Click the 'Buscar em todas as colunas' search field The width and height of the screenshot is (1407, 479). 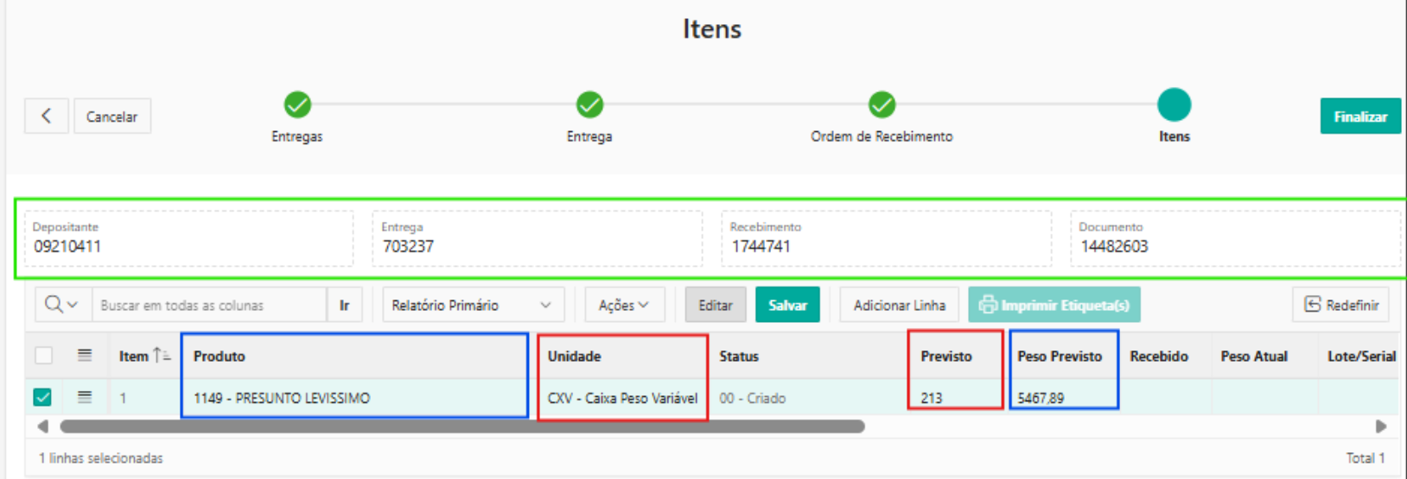coord(208,305)
